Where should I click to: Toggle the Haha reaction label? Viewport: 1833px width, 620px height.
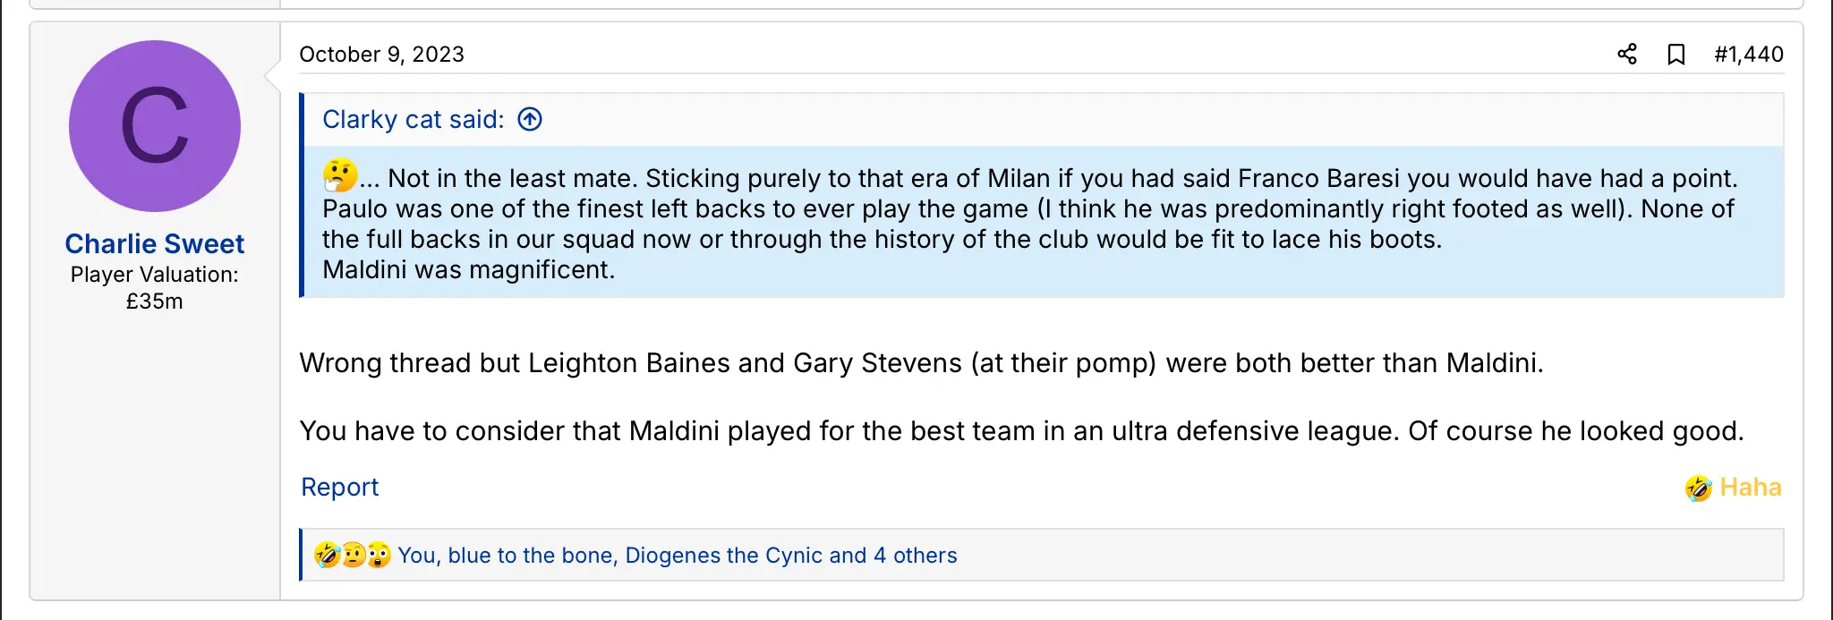[x=1750, y=488]
